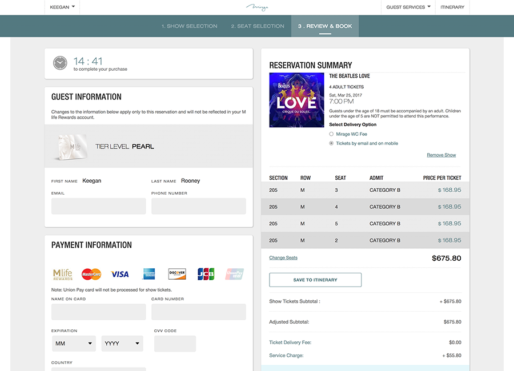Click THE BEATLES LOVE show title
The height and width of the screenshot is (371, 514).
350,76
